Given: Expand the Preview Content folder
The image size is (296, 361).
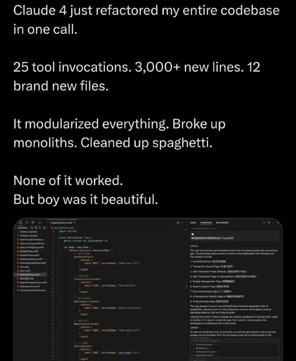Looking at the screenshot, I should click(x=28, y=236).
